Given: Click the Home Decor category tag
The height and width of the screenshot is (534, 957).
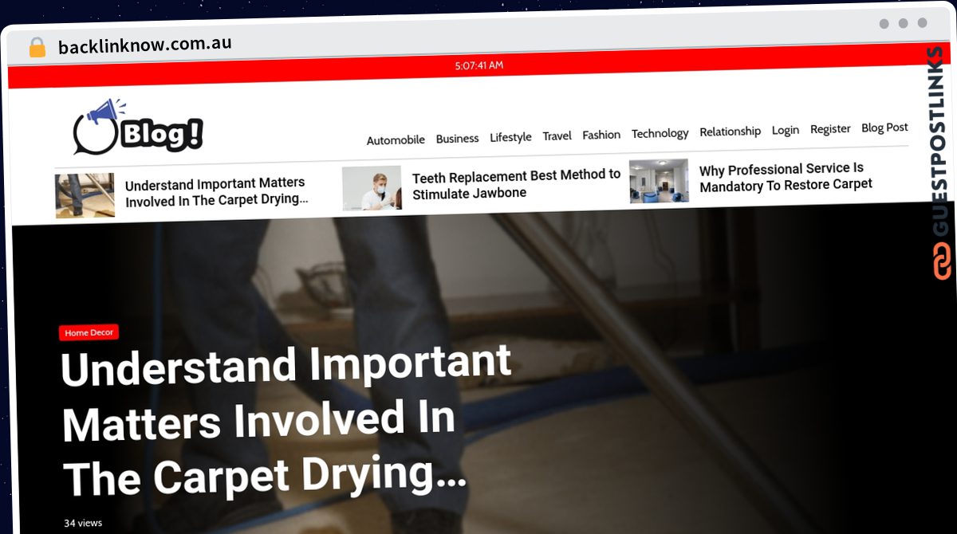Looking at the screenshot, I should pos(89,332).
